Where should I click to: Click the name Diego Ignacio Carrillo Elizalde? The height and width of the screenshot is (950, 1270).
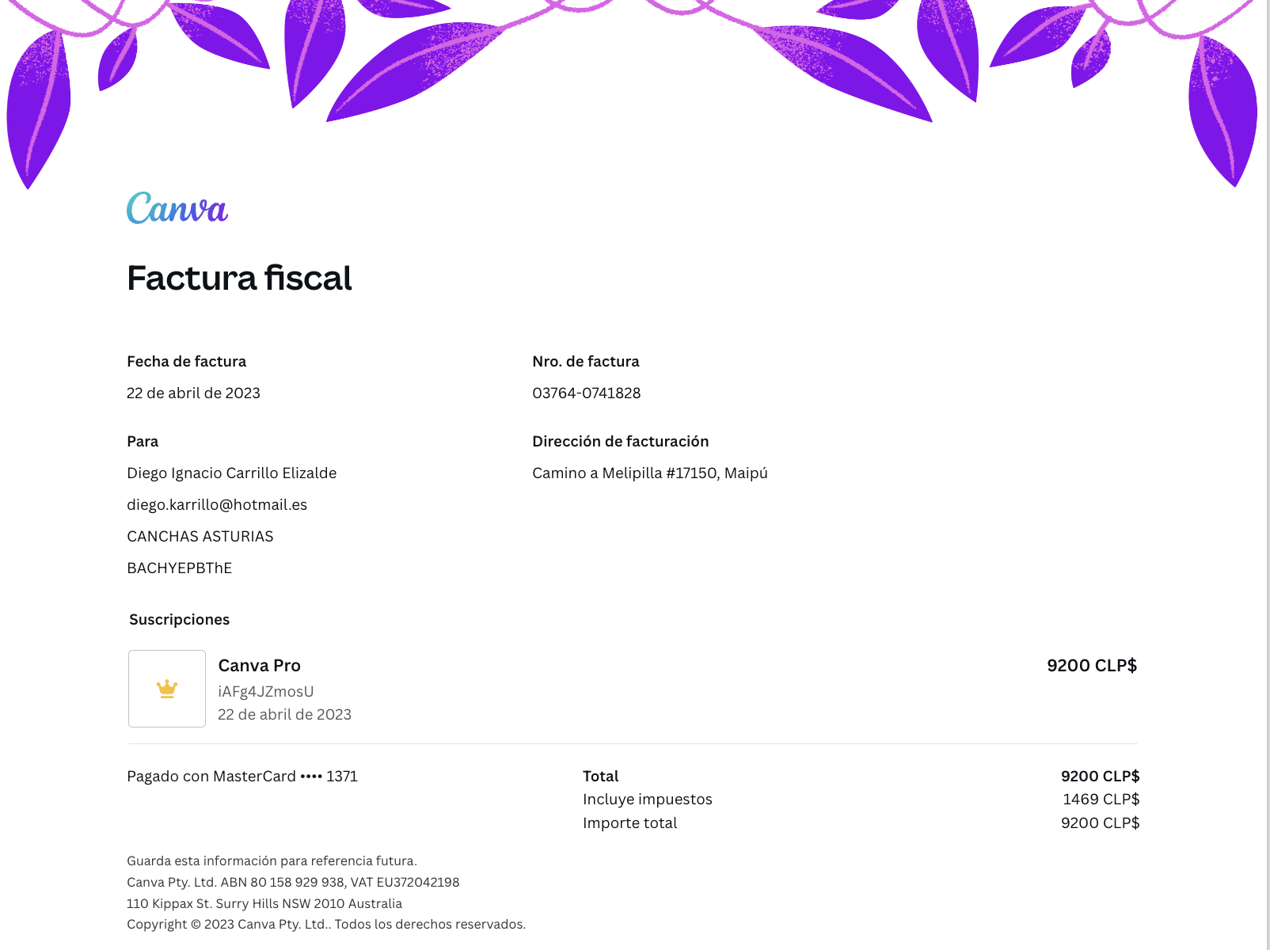[231, 473]
